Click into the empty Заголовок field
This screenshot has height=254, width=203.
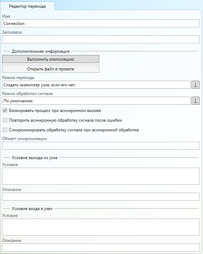tap(101, 40)
